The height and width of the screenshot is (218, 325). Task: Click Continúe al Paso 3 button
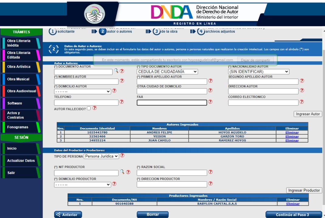[x=294, y=215]
